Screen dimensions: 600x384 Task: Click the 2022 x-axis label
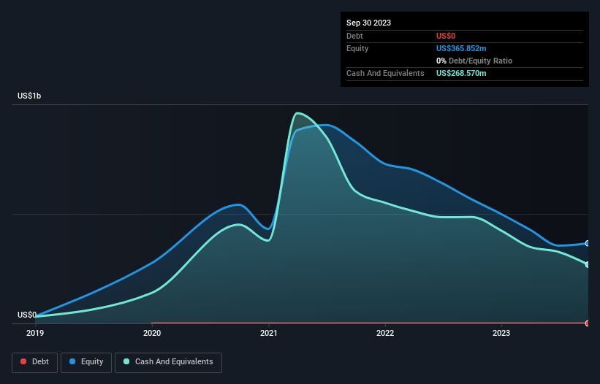385,333
